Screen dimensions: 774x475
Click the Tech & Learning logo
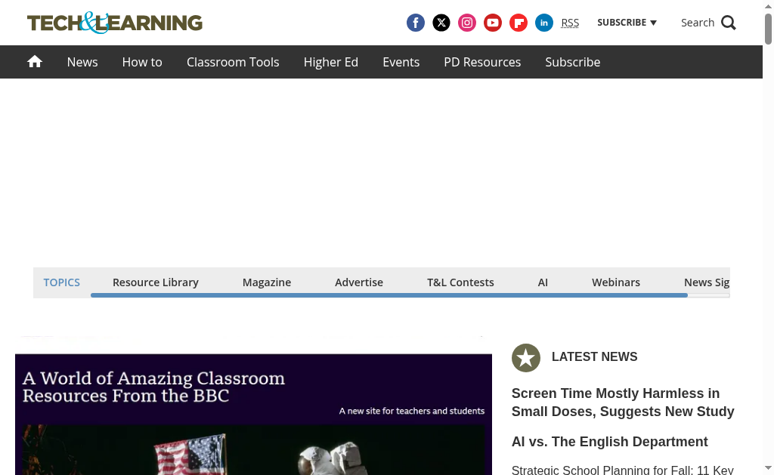[115, 23]
